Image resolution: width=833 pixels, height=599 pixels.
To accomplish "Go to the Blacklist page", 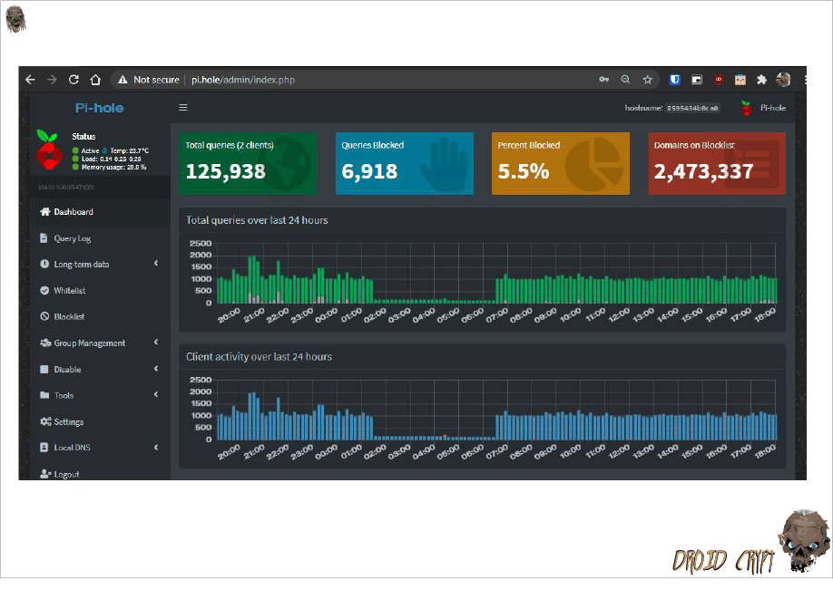I will (x=69, y=317).
